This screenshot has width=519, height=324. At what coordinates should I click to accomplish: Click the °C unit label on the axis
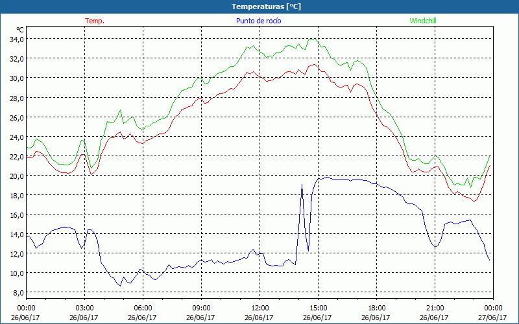(20, 30)
